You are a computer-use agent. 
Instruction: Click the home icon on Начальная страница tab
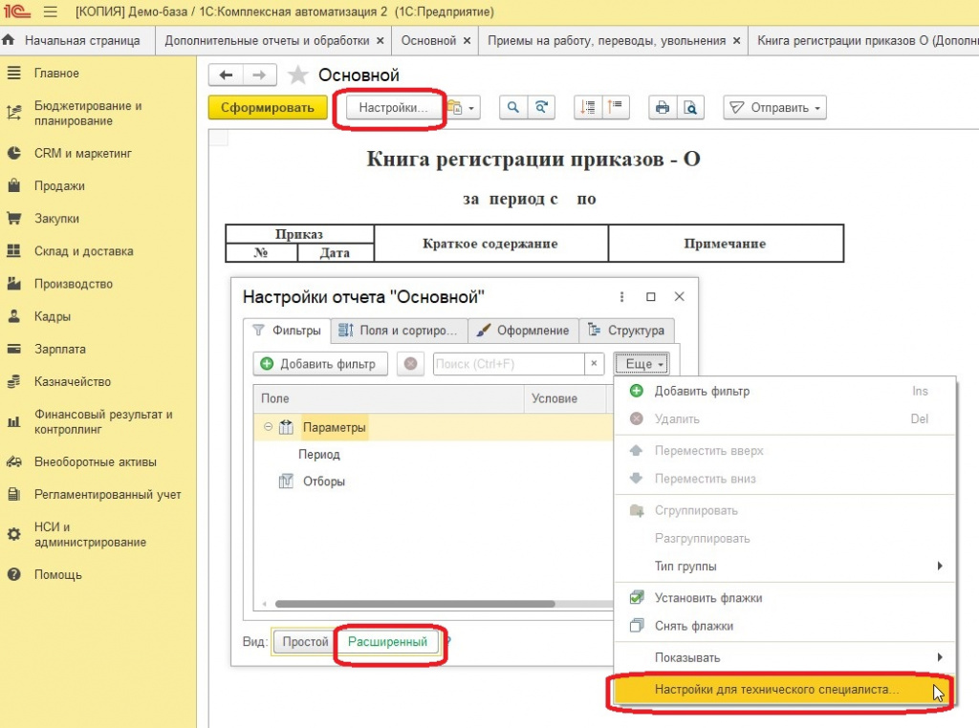click(x=9, y=40)
